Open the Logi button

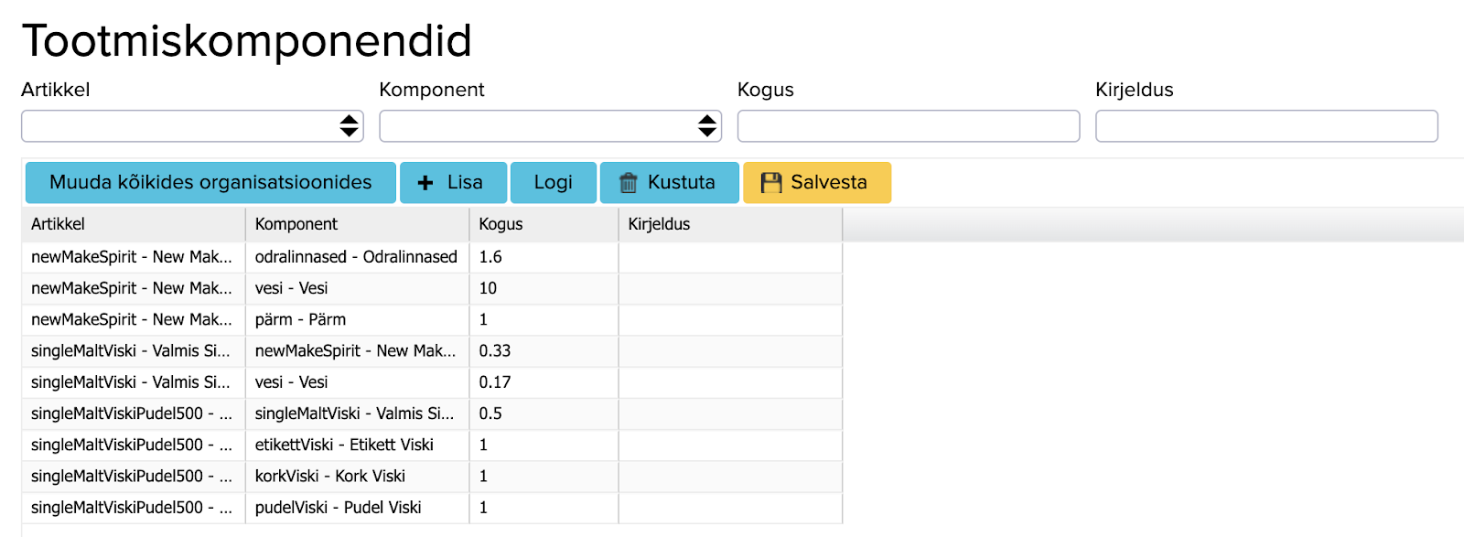[553, 183]
